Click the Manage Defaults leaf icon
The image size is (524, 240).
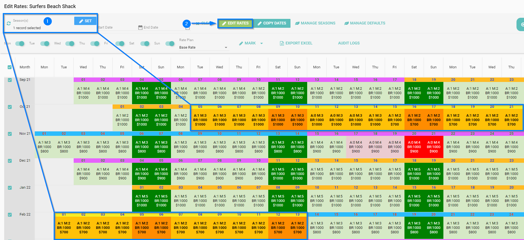pyautogui.click(x=346, y=23)
